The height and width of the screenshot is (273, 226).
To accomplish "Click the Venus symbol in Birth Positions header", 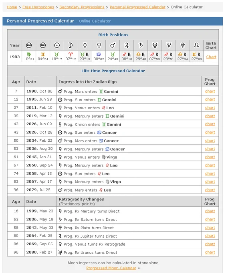I will 99,45.
